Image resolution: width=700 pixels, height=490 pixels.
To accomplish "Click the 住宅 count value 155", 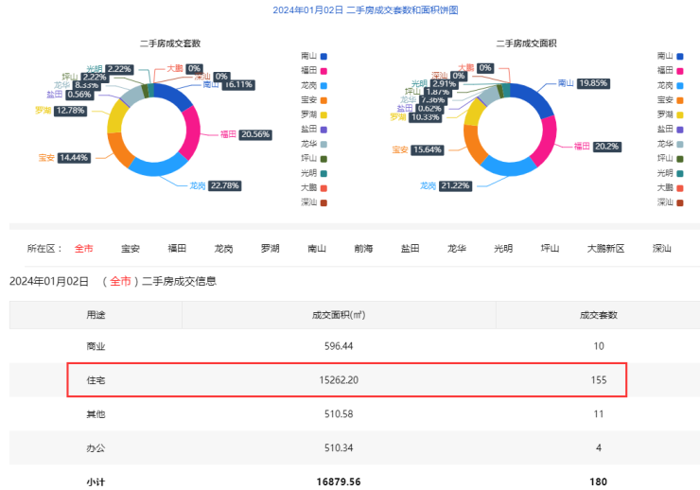I will (599, 380).
